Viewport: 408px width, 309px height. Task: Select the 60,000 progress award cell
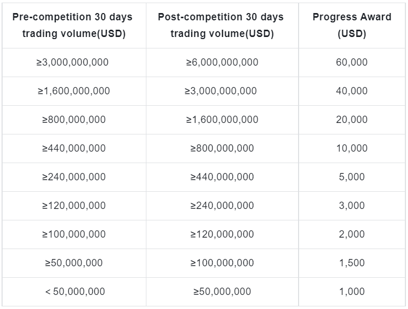(352, 62)
